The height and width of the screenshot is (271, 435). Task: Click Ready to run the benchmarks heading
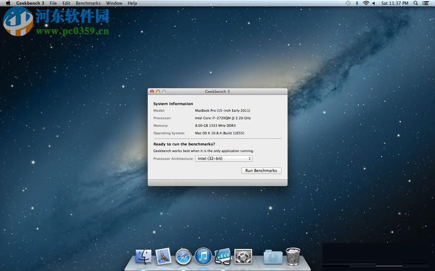(x=184, y=144)
